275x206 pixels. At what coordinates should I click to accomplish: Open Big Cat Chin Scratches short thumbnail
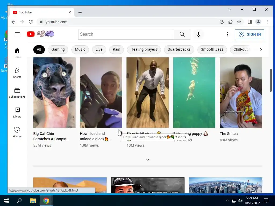pyautogui.click(x=54, y=93)
